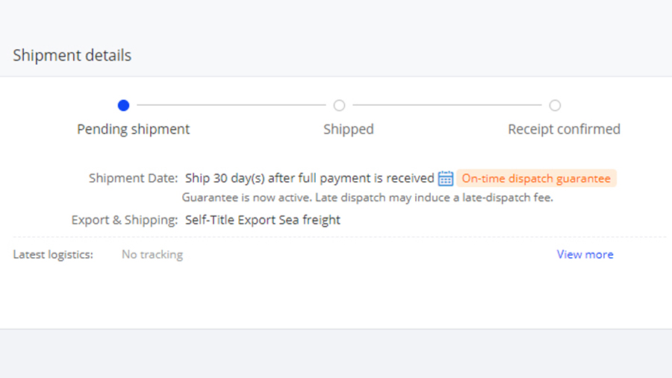The width and height of the screenshot is (672, 378).
Task: Click progress line between Shipped and Receipt confirmed
Action: click(x=447, y=105)
